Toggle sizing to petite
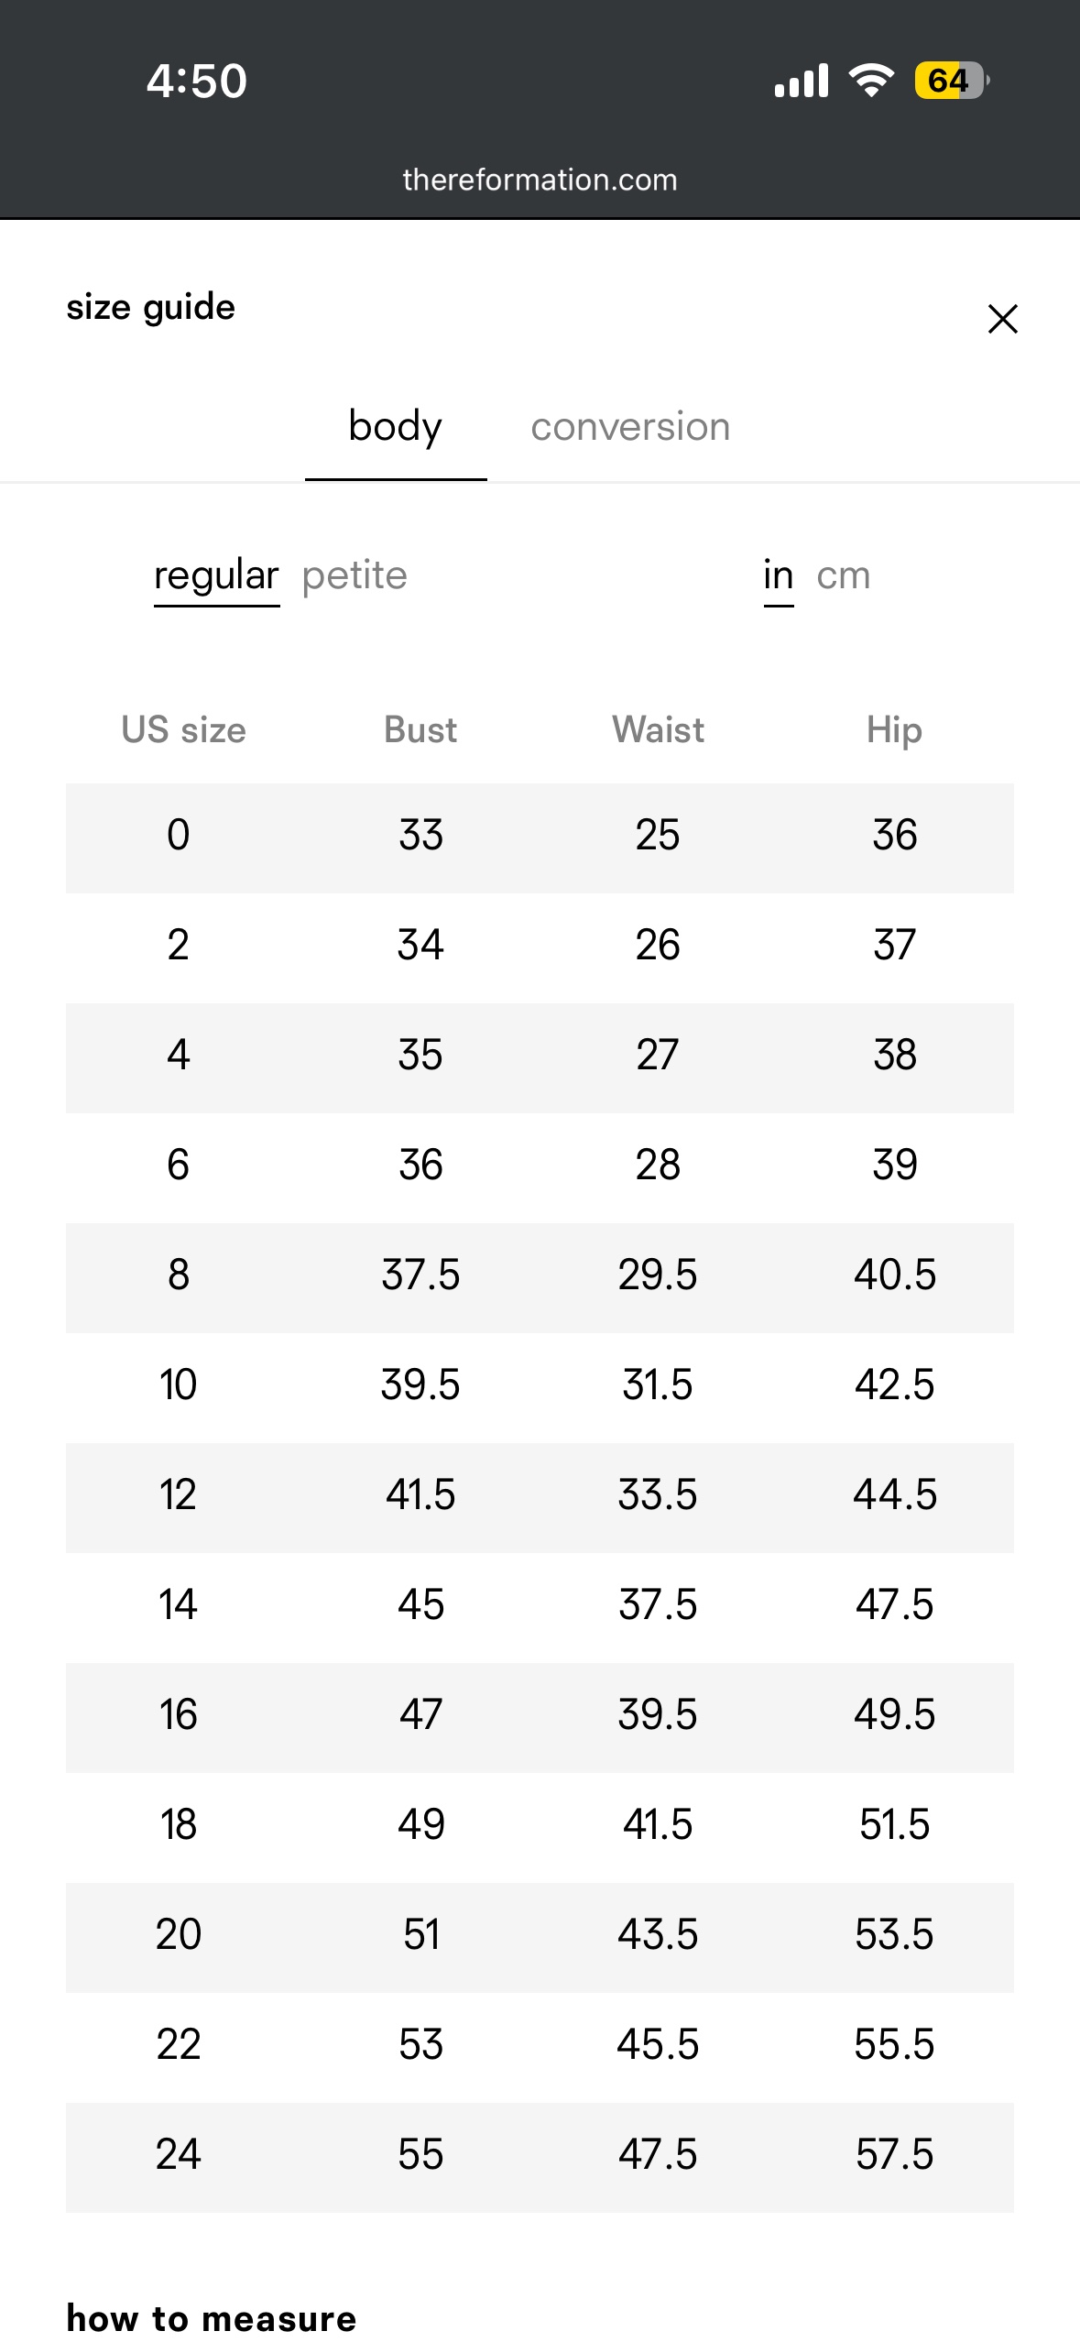This screenshot has width=1080, height=2342. (x=355, y=575)
